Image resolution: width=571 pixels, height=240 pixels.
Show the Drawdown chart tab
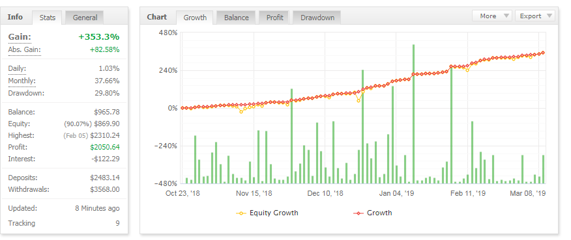(x=317, y=18)
